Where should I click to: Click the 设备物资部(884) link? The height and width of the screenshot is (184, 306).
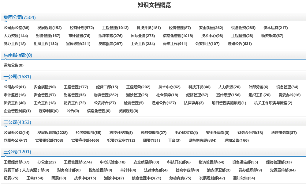[x=202, y=140]
